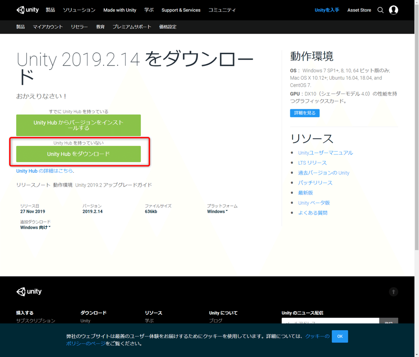This screenshot has width=419, height=357.
Task: Open the リリースノート link
Action: pyautogui.click(x=33, y=185)
